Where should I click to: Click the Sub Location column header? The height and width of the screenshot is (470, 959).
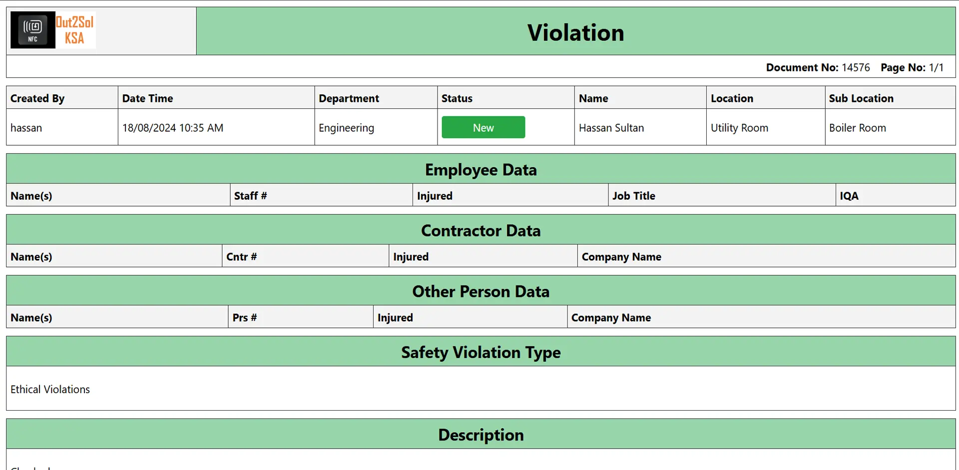[x=861, y=98]
